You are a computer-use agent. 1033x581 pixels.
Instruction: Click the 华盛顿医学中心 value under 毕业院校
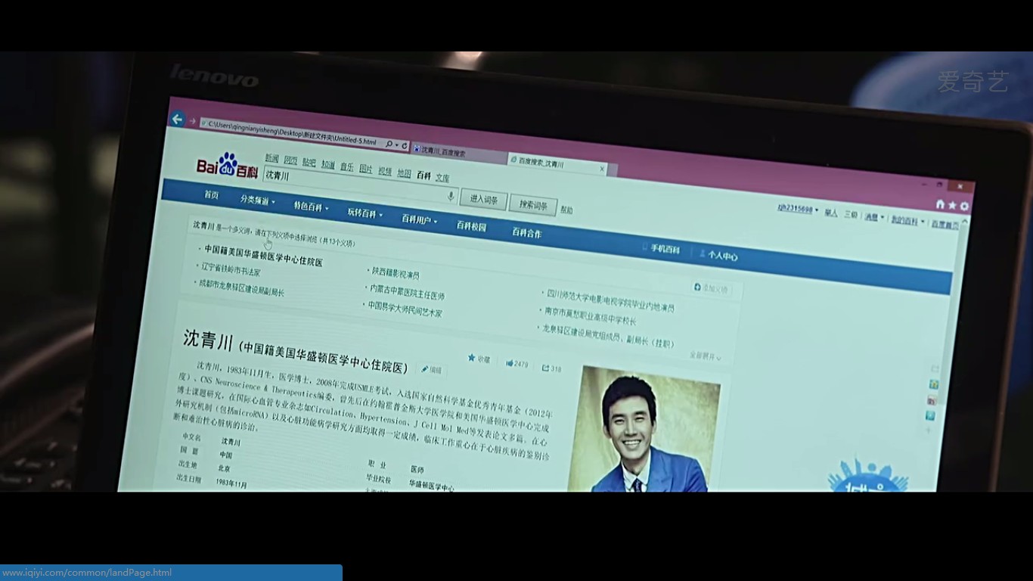431,486
